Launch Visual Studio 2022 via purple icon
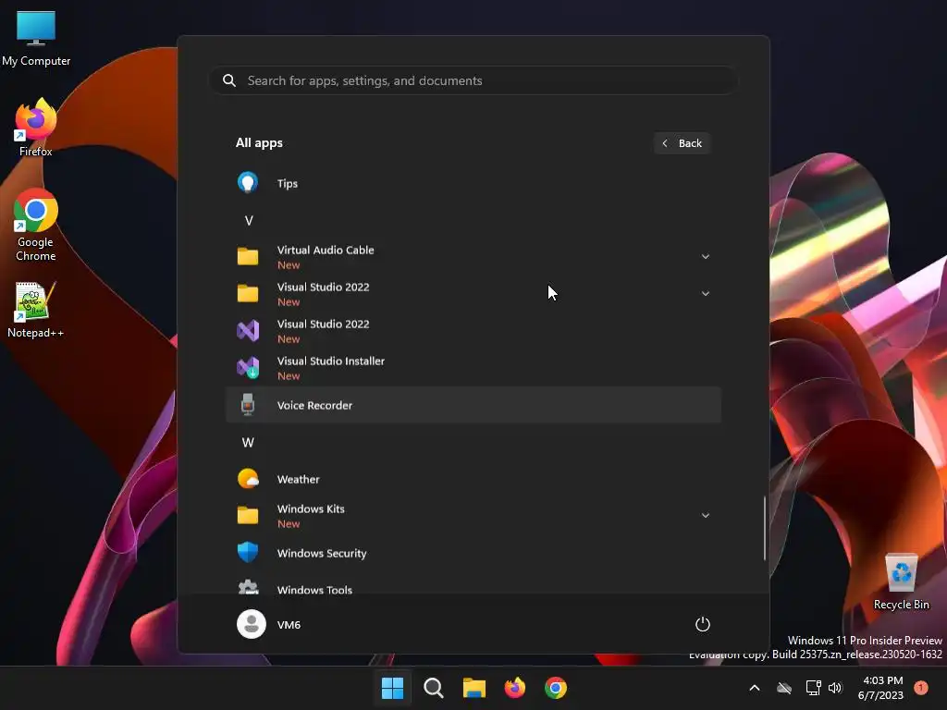This screenshot has height=710, width=947. pyautogui.click(x=248, y=330)
